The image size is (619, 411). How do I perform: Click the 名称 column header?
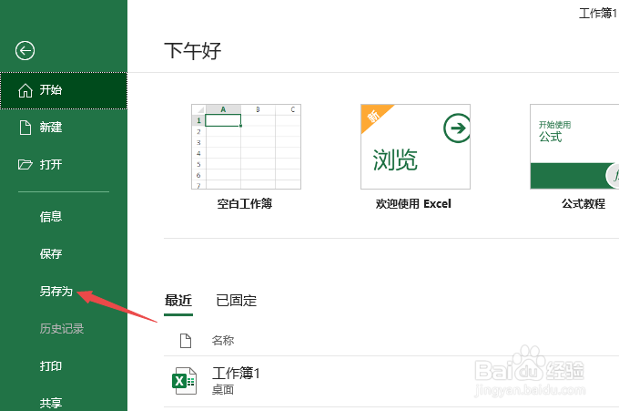point(223,341)
